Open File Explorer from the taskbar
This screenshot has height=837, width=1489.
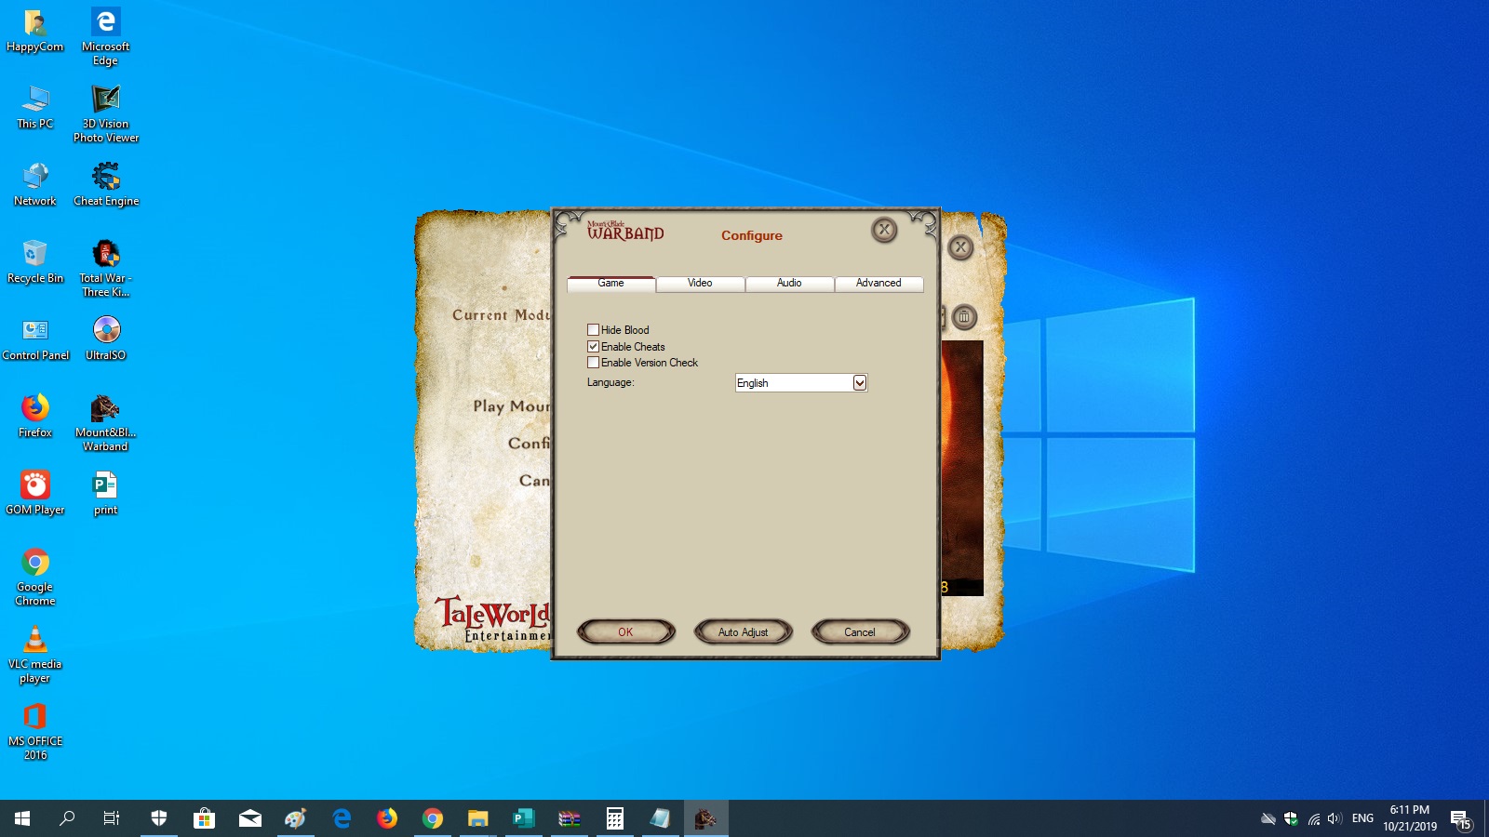(478, 818)
